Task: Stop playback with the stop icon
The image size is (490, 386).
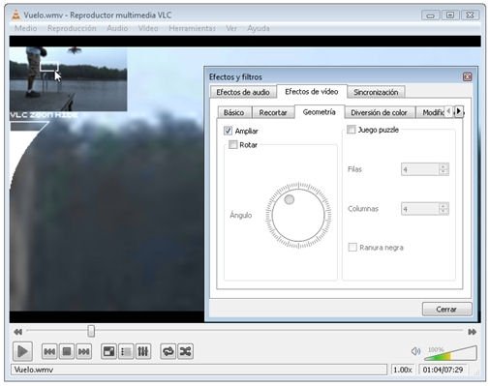Action: 67,351
